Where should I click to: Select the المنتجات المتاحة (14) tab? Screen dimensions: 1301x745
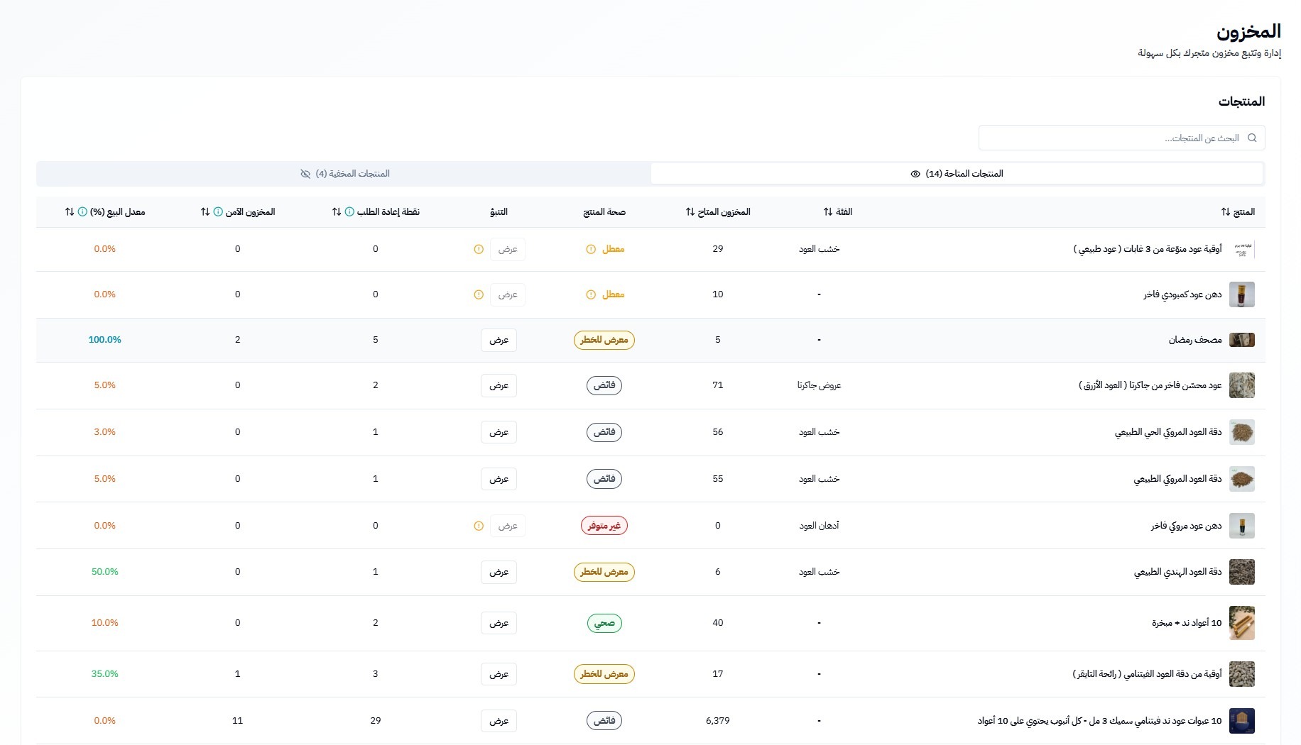pyautogui.click(x=957, y=174)
